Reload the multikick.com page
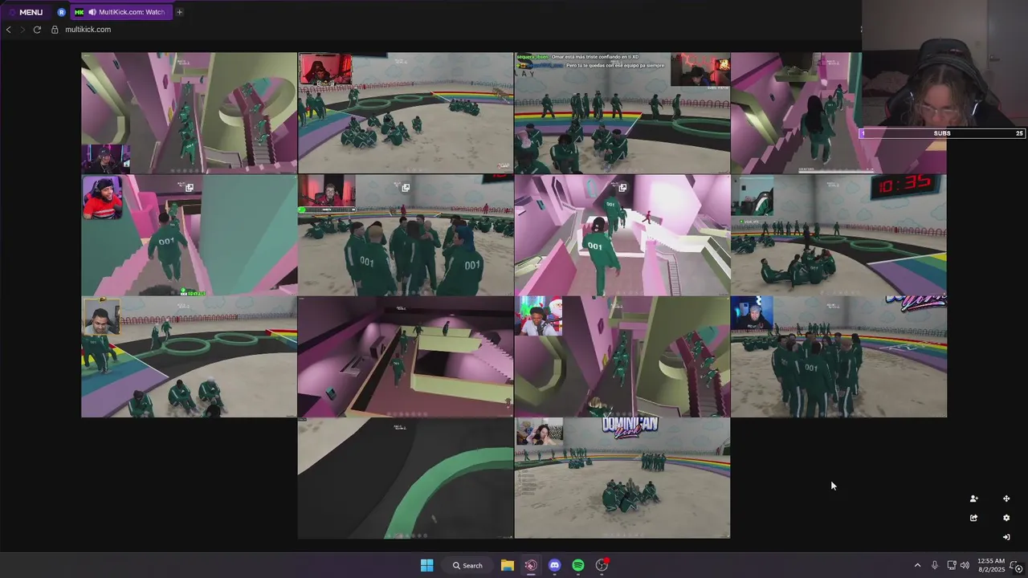Image resolution: width=1028 pixels, height=578 pixels. pyautogui.click(x=37, y=30)
